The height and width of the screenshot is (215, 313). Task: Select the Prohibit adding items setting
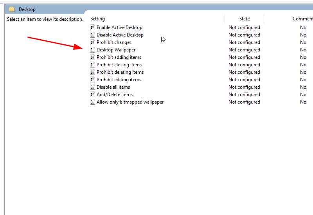[119, 57]
